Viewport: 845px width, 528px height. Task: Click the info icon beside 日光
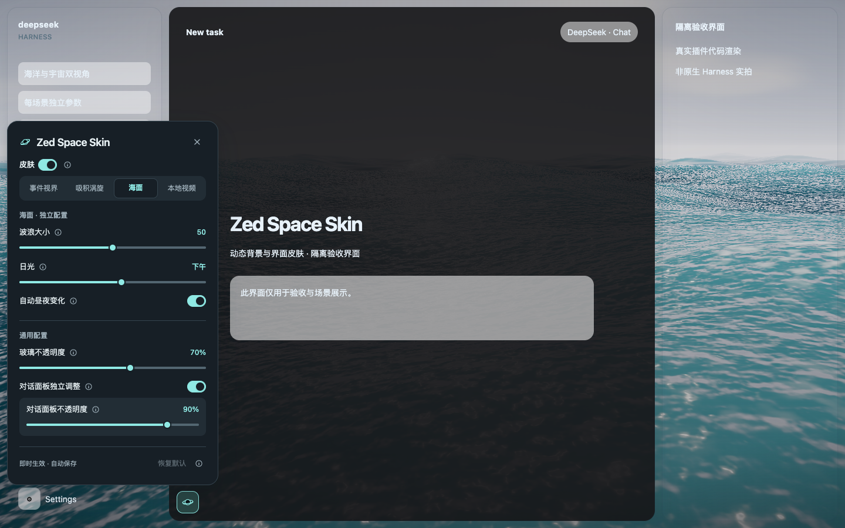pos(43,267)
